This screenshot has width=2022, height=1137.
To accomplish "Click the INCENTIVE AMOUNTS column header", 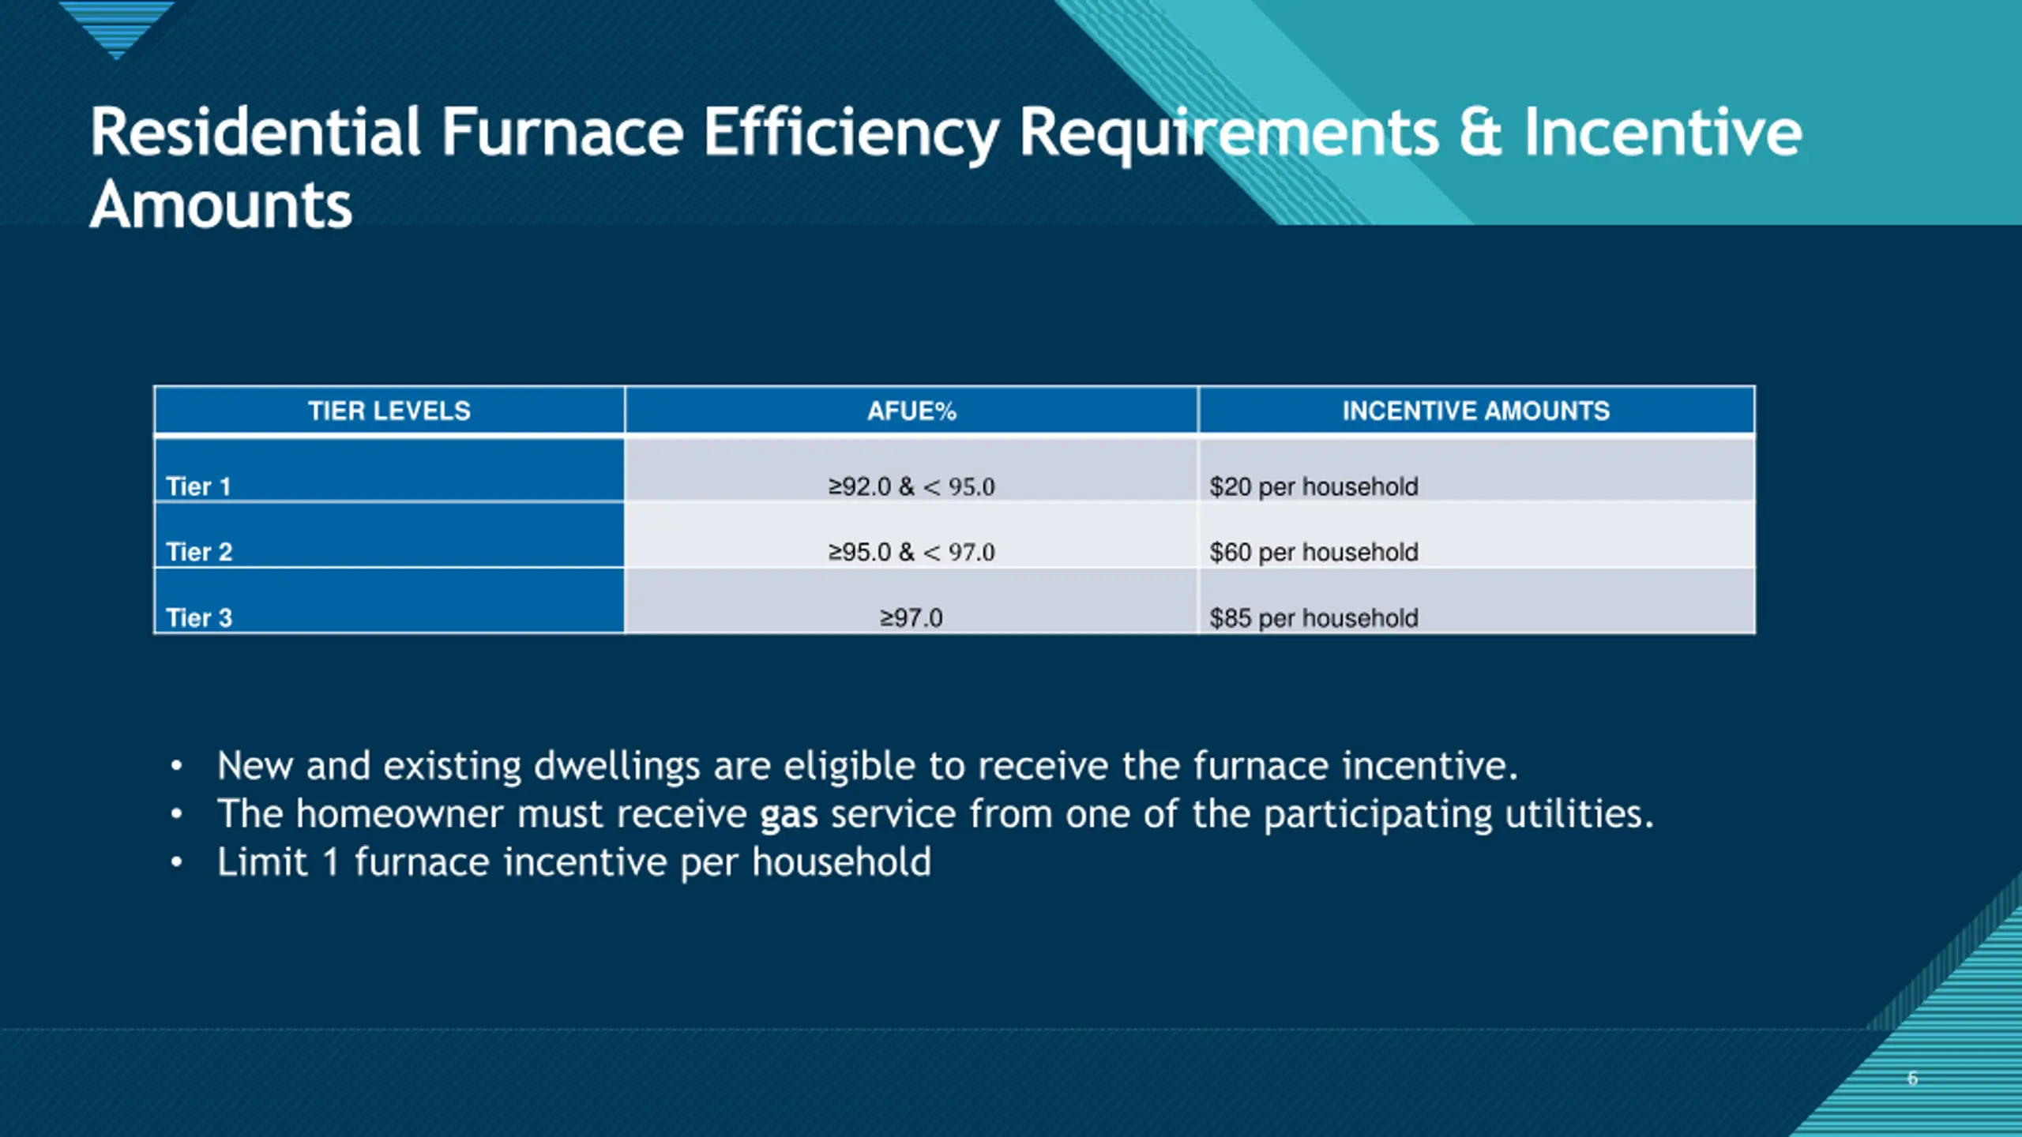I will point(1476,411).
